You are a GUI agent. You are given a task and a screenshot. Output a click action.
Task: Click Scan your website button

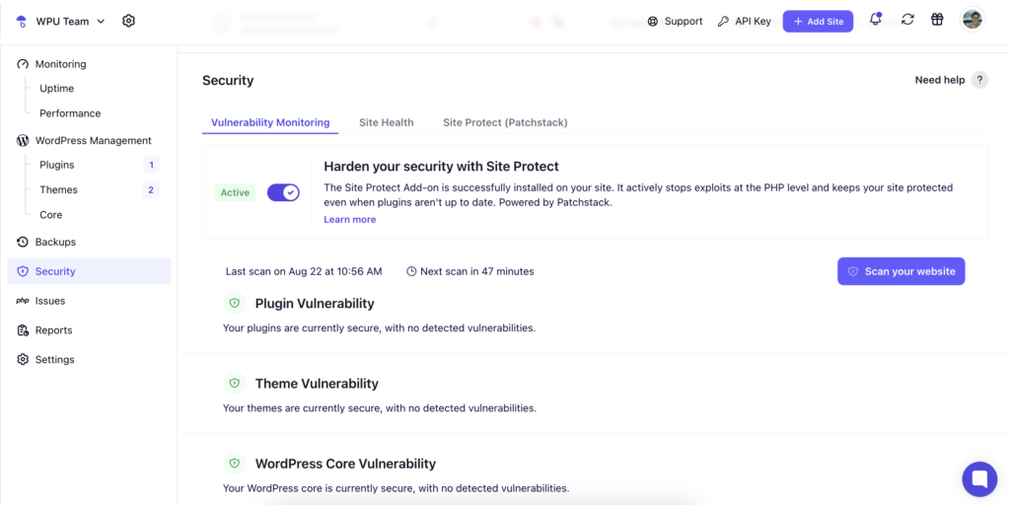click(902, 271)
